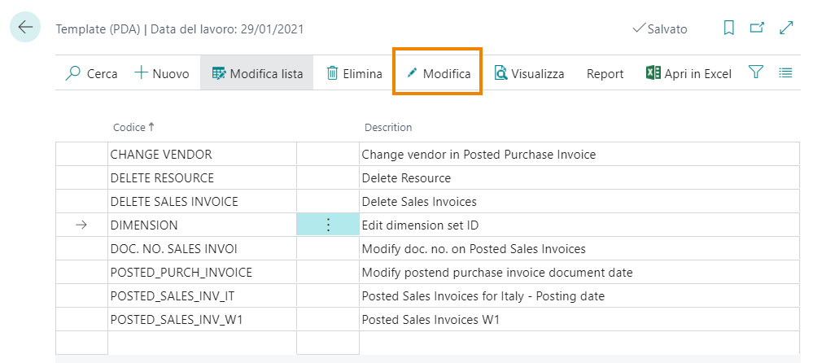
Task: Open the DIMENSION row three-dot menu
Action: pos(328,225)
